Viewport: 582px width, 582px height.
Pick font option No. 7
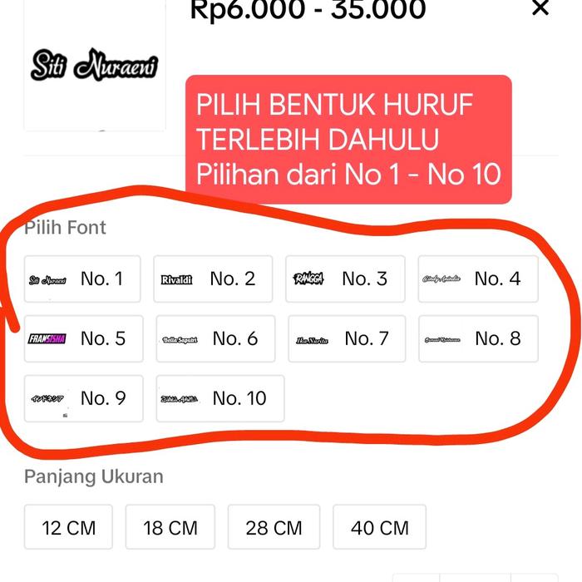[347, 338]
